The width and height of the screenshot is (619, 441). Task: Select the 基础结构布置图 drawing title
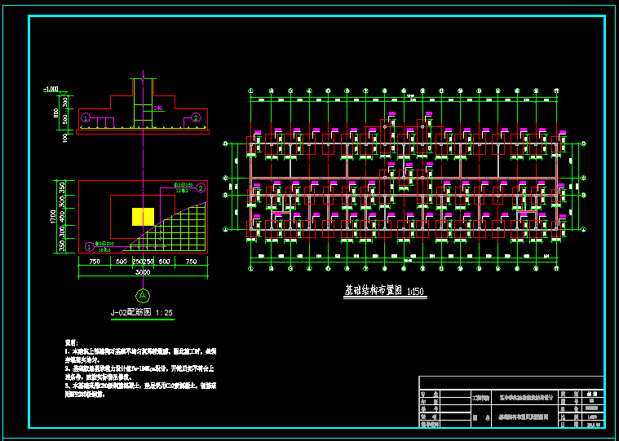(x=369, y=290)
